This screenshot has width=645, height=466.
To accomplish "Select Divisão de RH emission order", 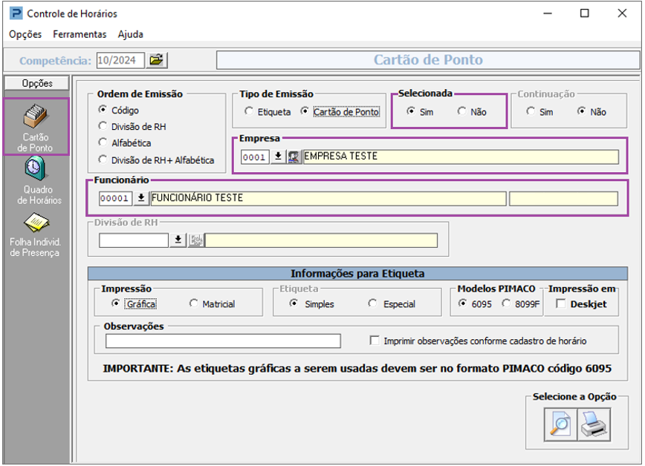I will 103,127.
